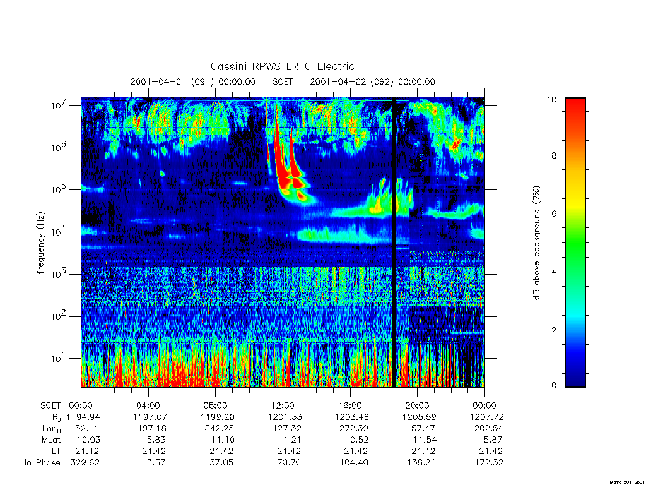Click the RJ value '1203.46'
The width and height of the screenshot is (646, 485).
coord(352,417)
